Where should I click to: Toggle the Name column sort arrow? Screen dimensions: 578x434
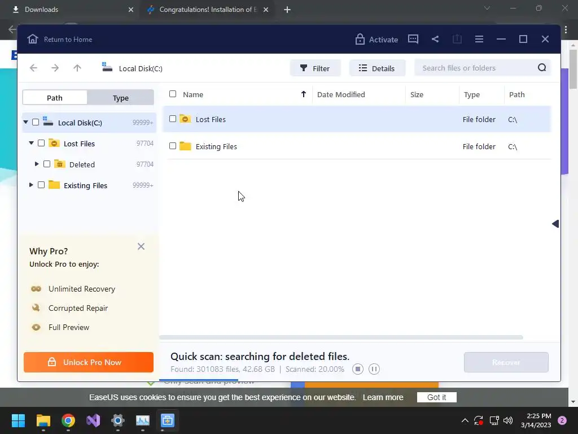[x=303, y=94]
